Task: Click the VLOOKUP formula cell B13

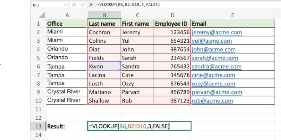Action: click(x=139, y=126)
